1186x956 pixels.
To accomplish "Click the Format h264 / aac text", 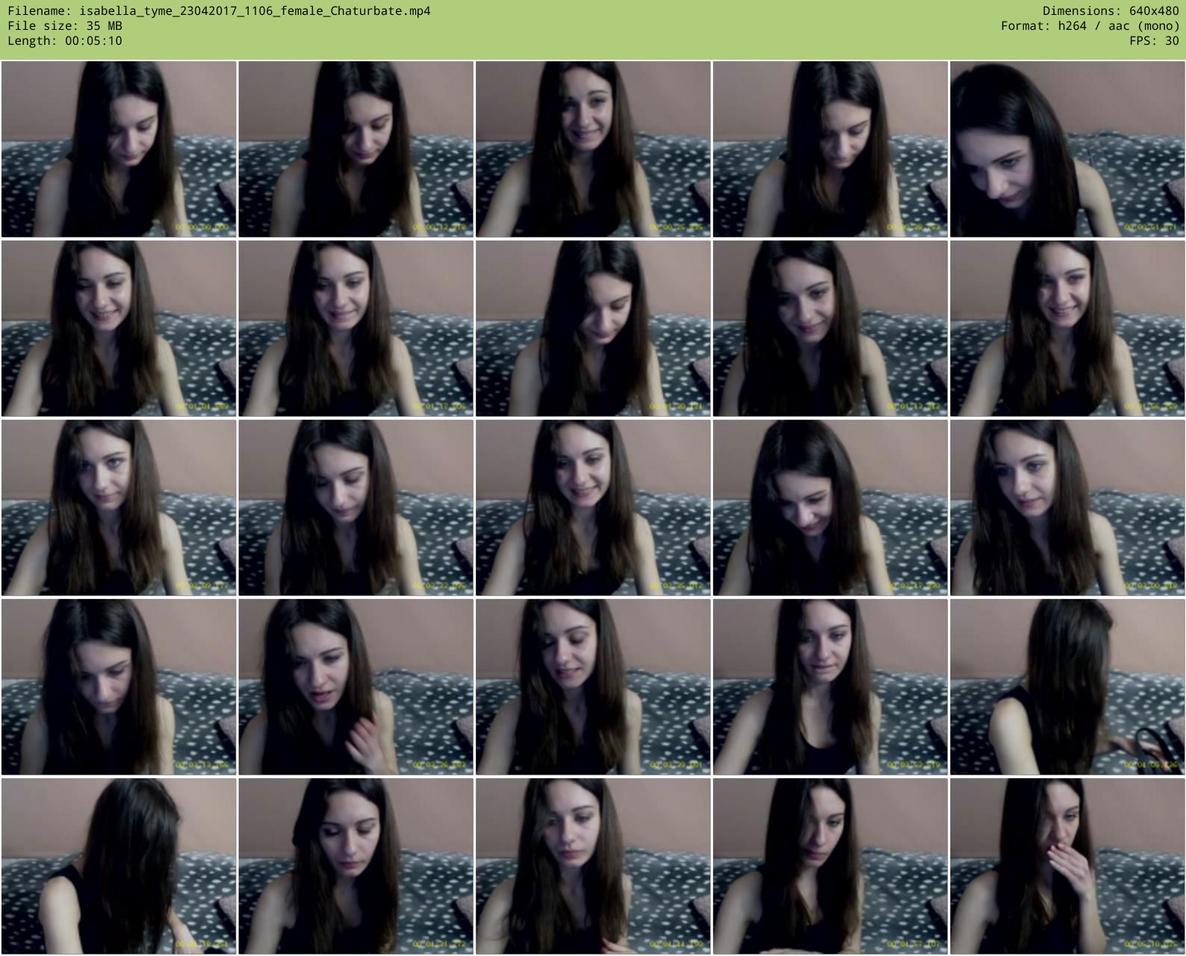I will tap(1090, 26).
